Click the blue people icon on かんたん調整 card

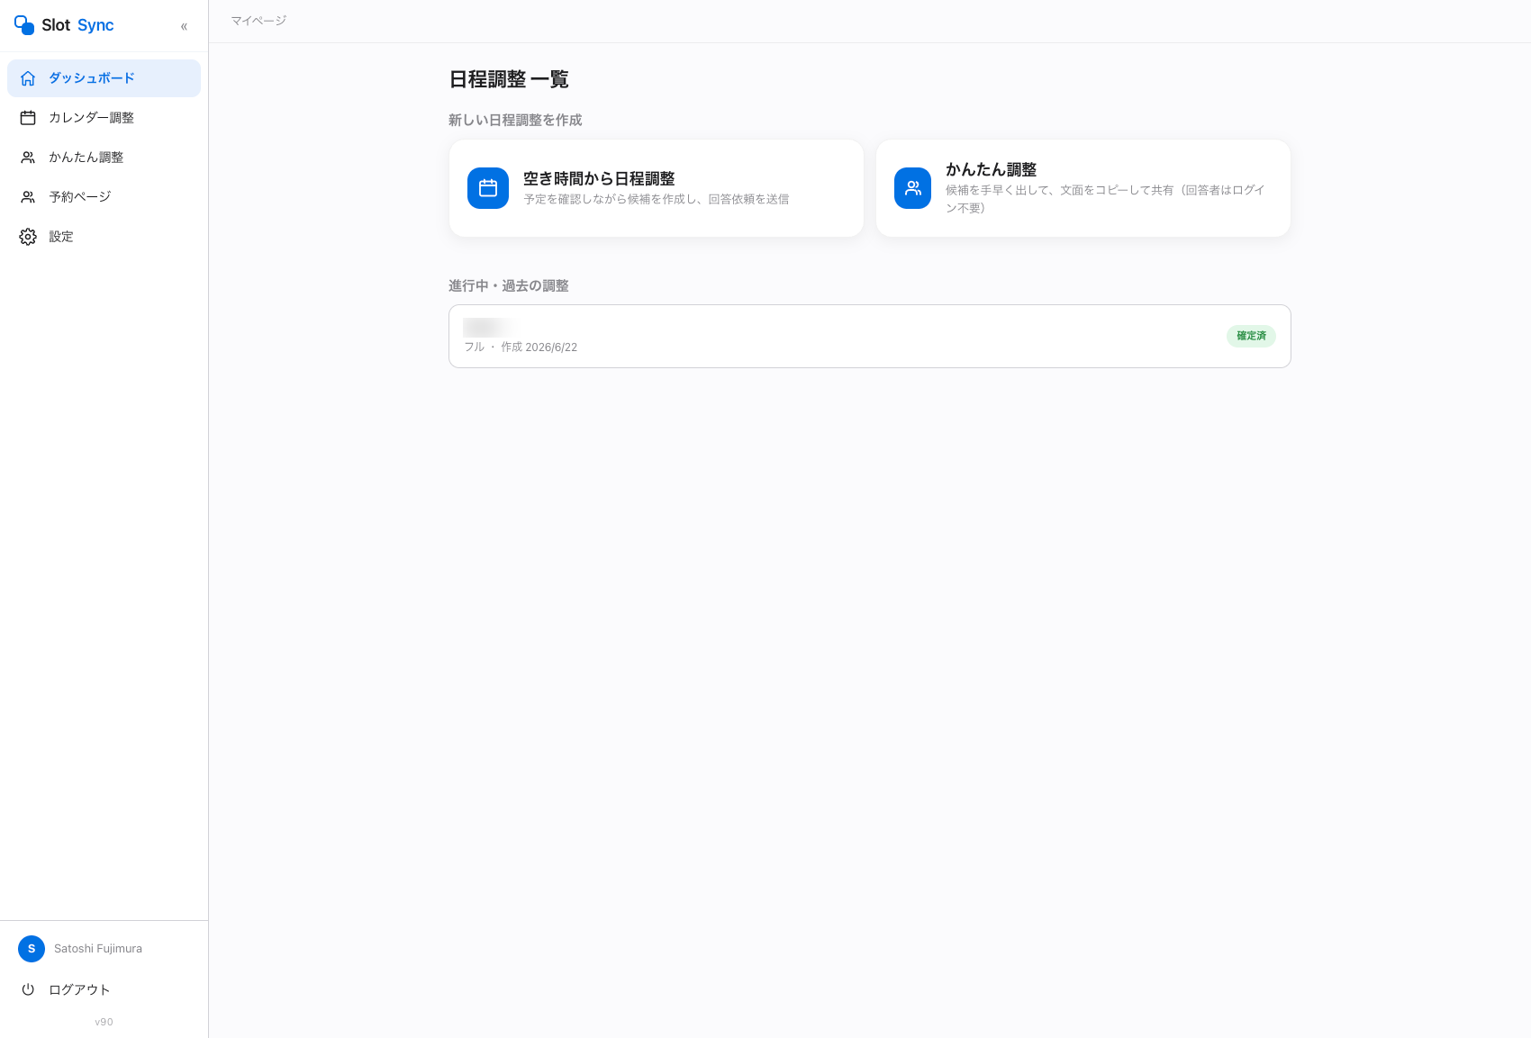coord(912,188)
